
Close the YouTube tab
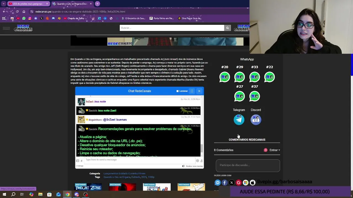(x=47, y=4)
